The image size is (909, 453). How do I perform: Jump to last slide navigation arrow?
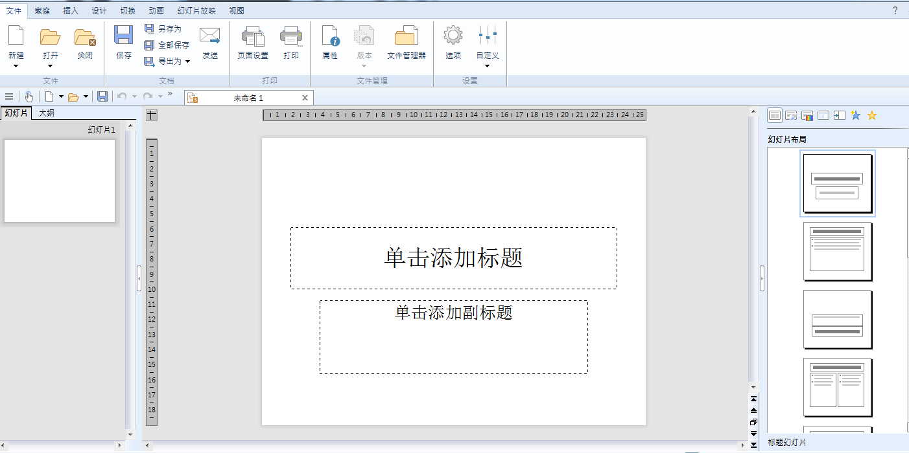753,445
